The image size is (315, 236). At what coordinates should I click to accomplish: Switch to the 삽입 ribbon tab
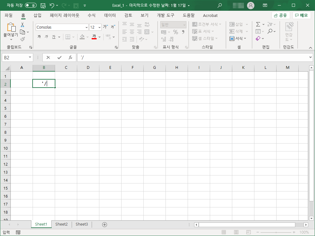pyautogui.click(x=37, y=15)
